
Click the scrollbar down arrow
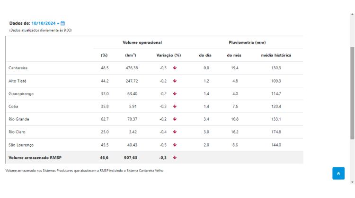[x=352, y=182]
